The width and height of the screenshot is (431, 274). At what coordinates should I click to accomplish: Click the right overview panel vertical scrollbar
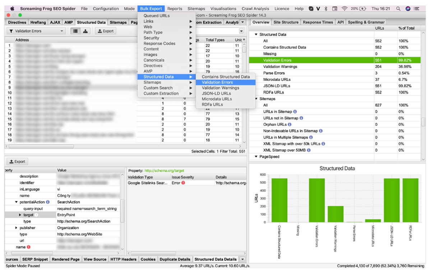(x=423, y=122)
